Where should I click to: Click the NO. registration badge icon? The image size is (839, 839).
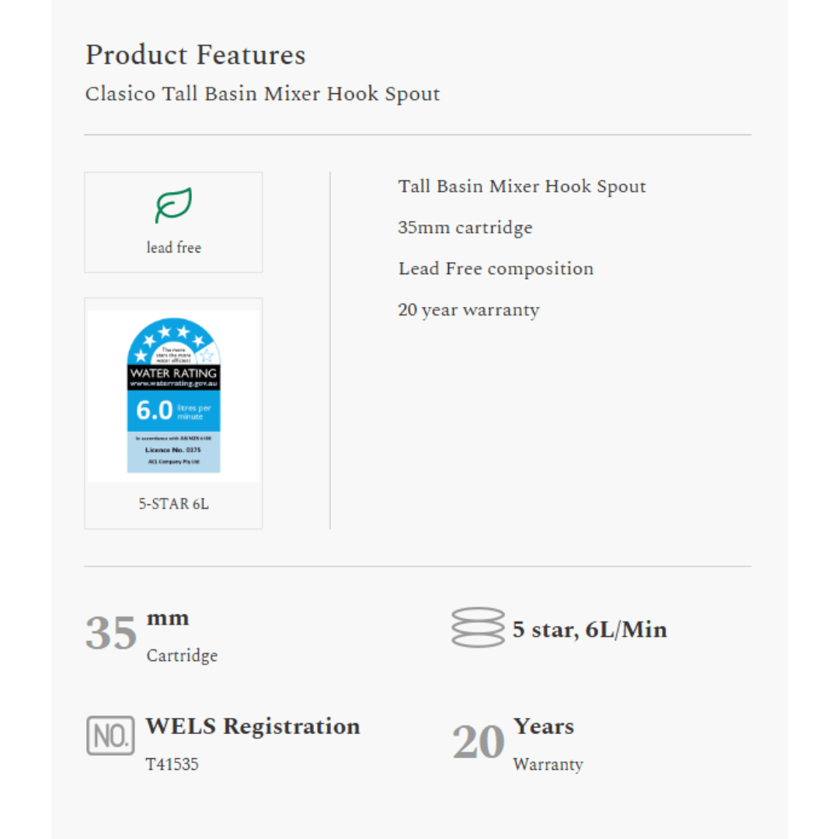(110, 736)
